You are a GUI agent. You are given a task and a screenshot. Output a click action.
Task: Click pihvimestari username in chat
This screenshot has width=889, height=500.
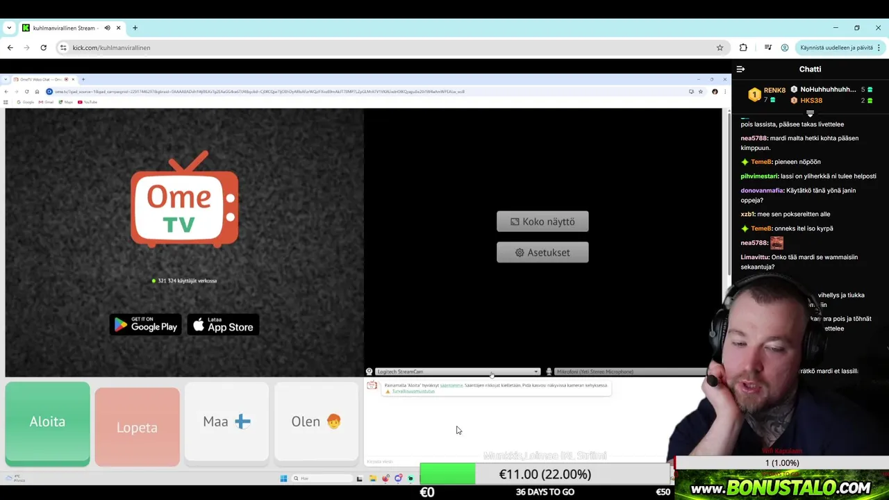759,176
